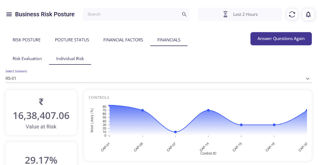
Task: Select the Individual Risk sub-tab
Action: 70,59
